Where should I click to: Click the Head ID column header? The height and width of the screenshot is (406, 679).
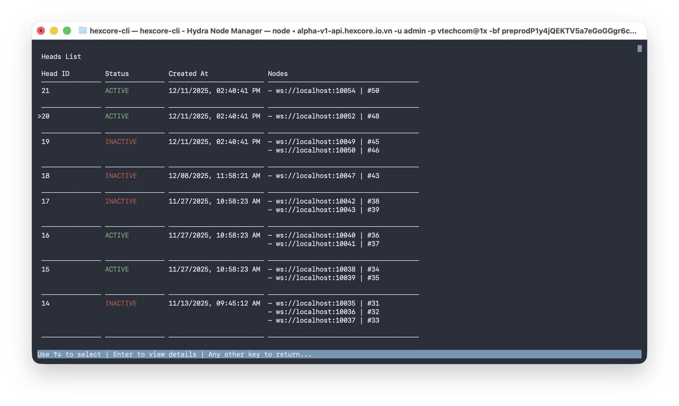click(55, 74)
